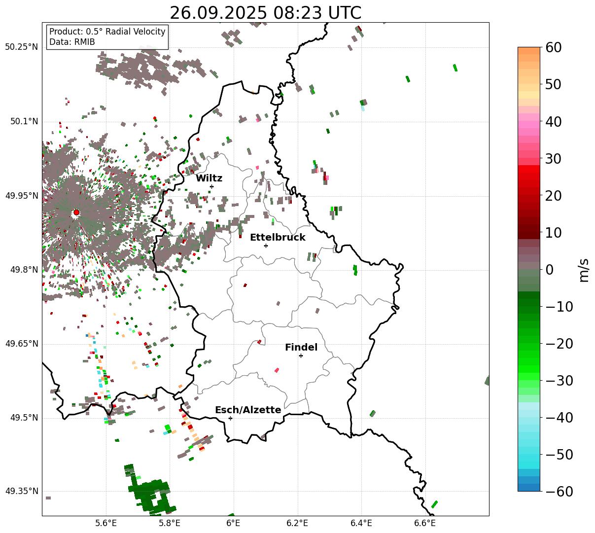
Task: Click the colorbar tick label 20
Action: tap(553, 196)
